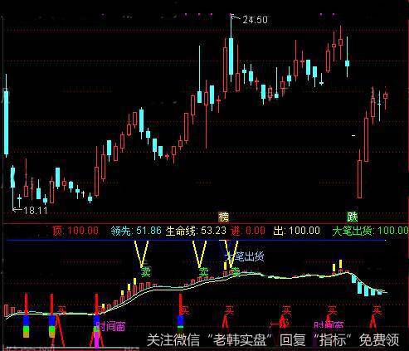This screenshot has width=409, height=351.
Task: Open the green 跌 marker on the axis
Action: click(353, 217)
